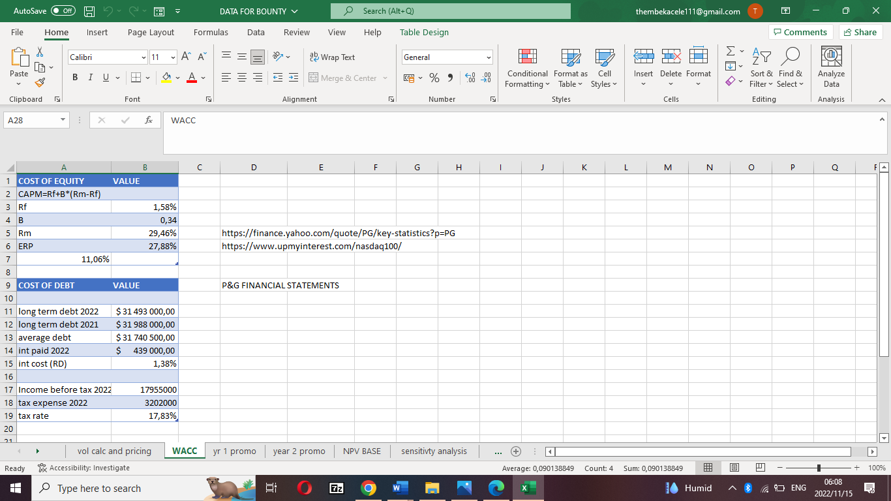
Task: Switch to the NPV BASE sheet
Action: click(x=361, y=451)
